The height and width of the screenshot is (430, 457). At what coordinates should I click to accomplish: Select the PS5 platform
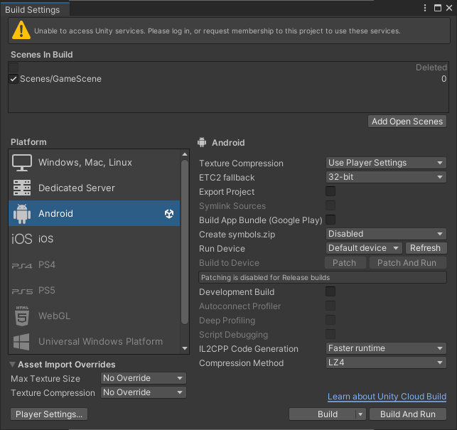pyautogui.click(x=95, y=291)
